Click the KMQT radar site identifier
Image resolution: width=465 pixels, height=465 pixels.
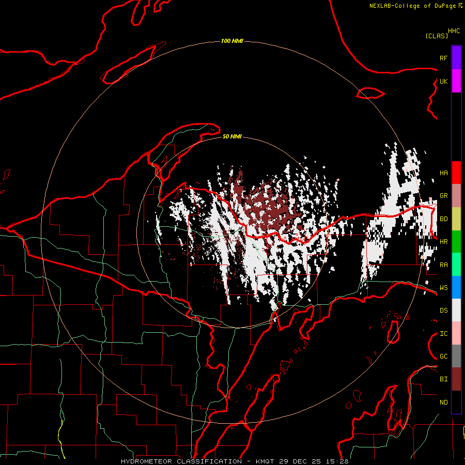(265, 461)
